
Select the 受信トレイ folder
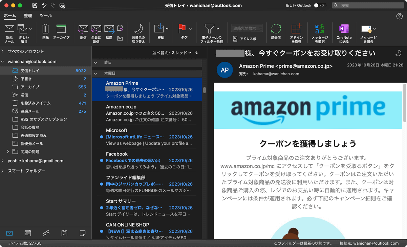pos(46,71)
